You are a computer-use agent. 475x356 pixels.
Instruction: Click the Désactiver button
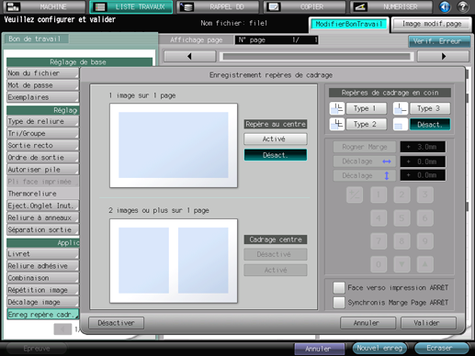(117, 323)
